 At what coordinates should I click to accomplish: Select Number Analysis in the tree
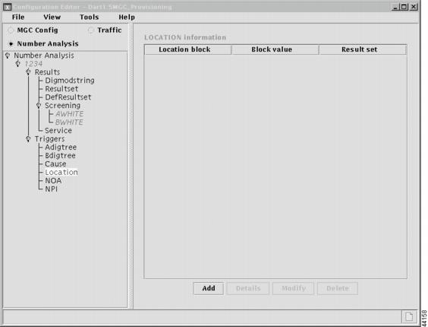[44, 56]
